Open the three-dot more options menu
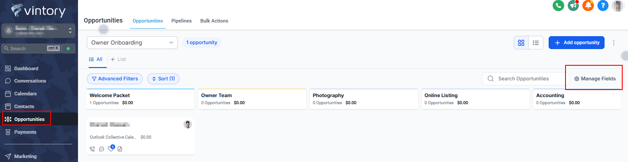628x162 pixels. (614, 43)
